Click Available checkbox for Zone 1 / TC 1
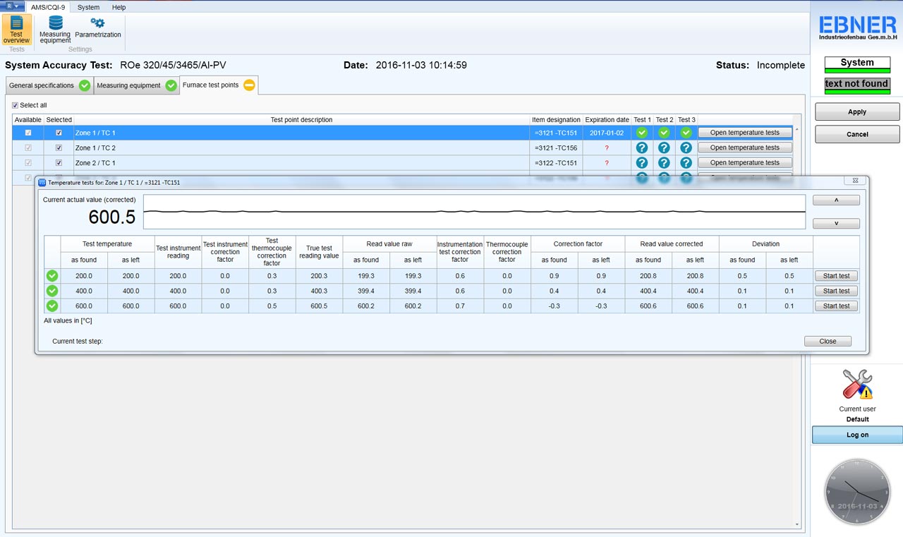 pos(28,133)
